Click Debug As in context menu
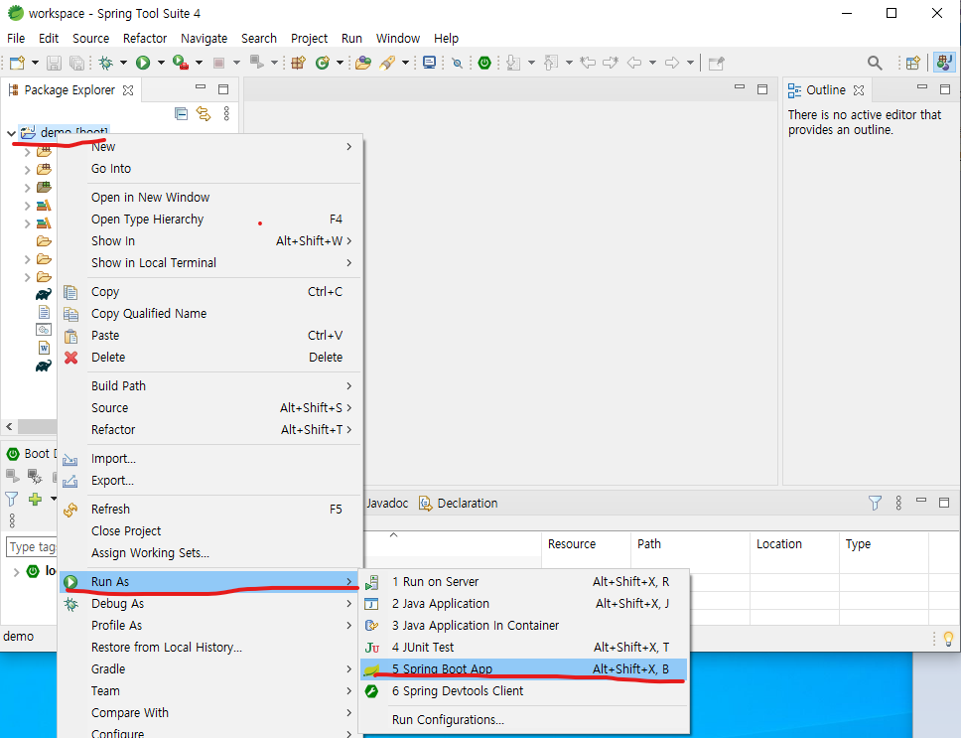Screen dimensions: 961x738 click(209, 604)
